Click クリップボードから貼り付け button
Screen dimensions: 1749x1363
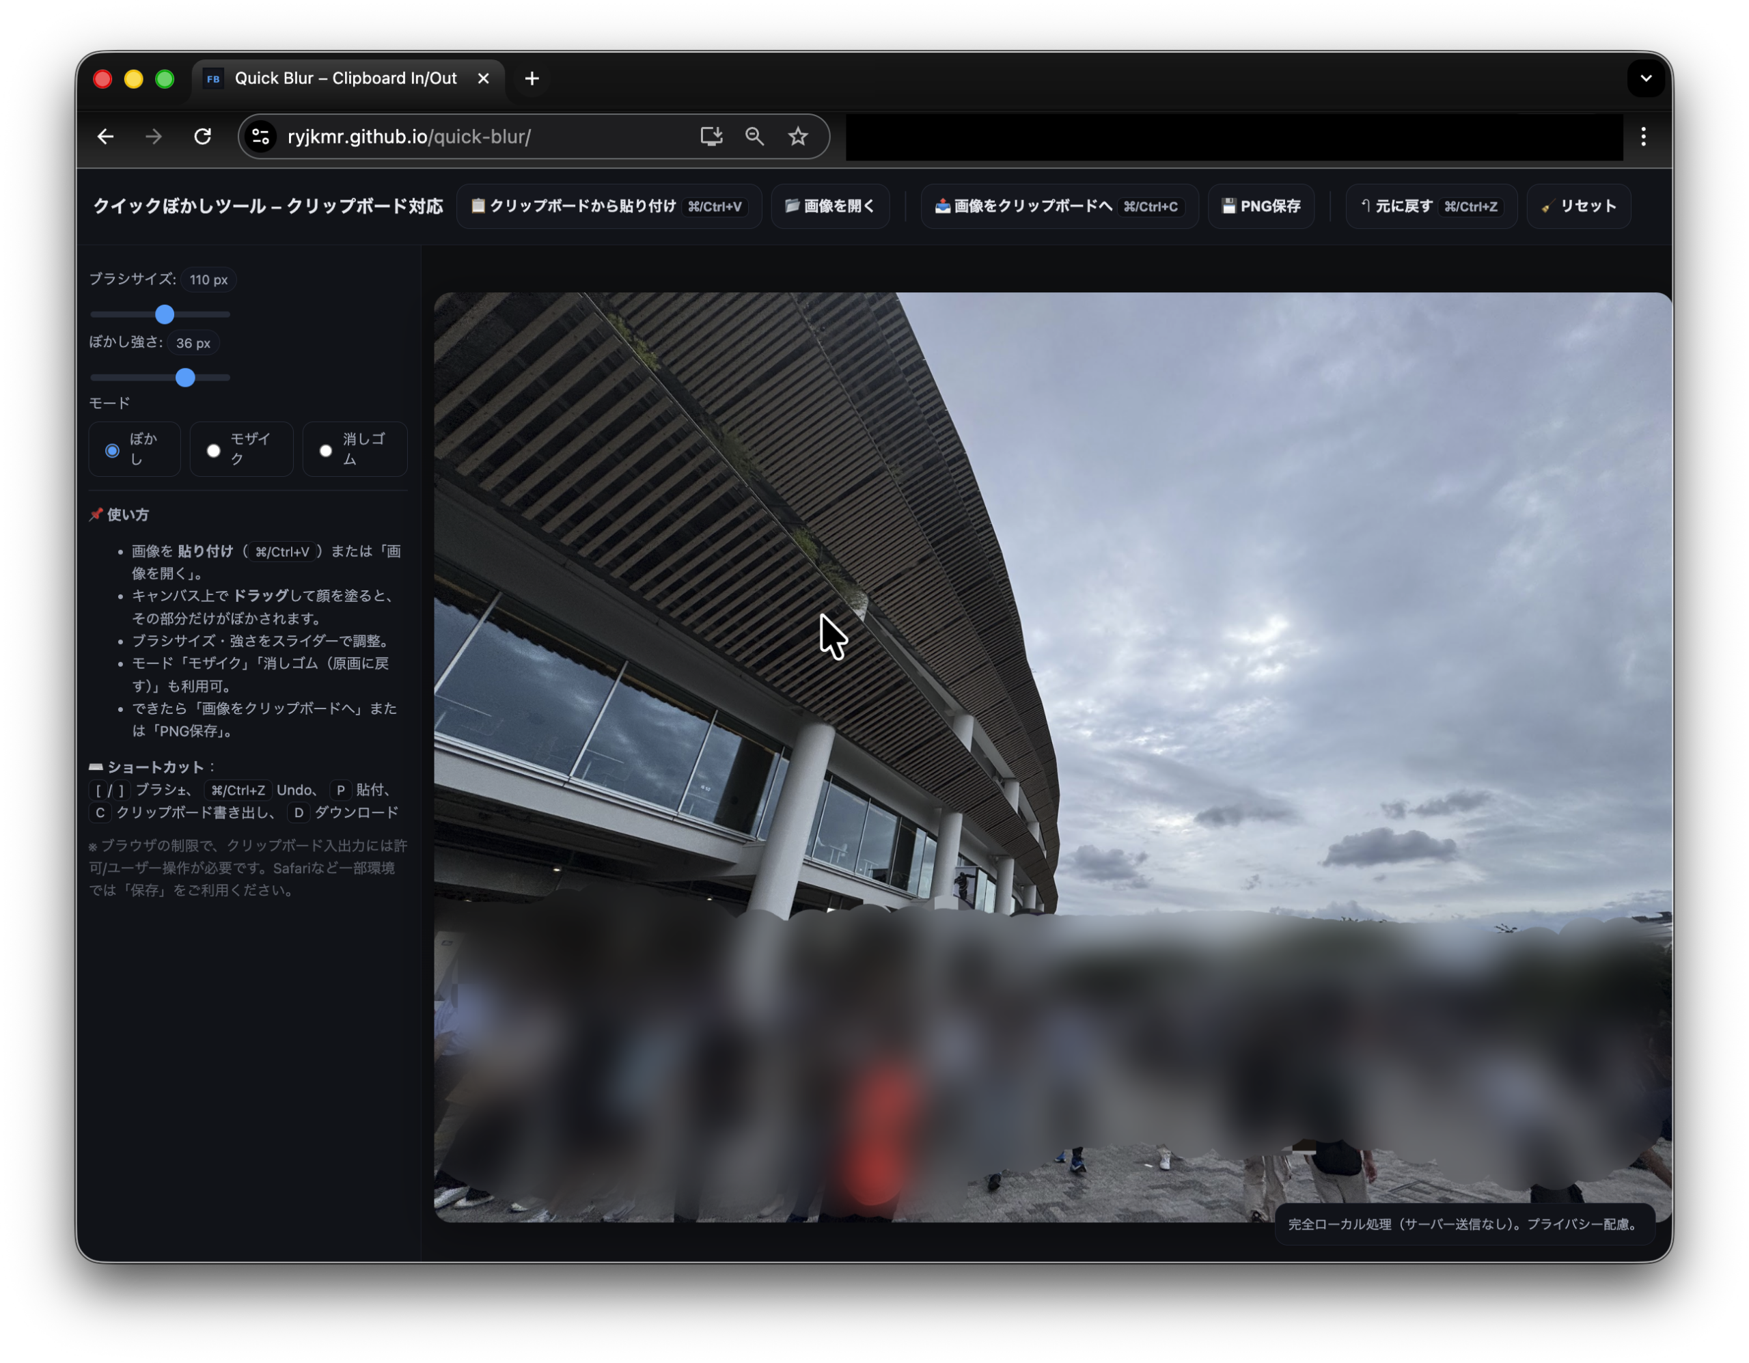(608, 206)
